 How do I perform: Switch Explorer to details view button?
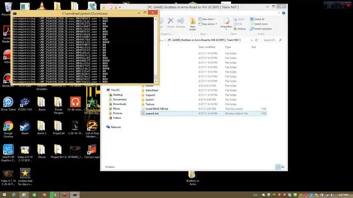278,167
